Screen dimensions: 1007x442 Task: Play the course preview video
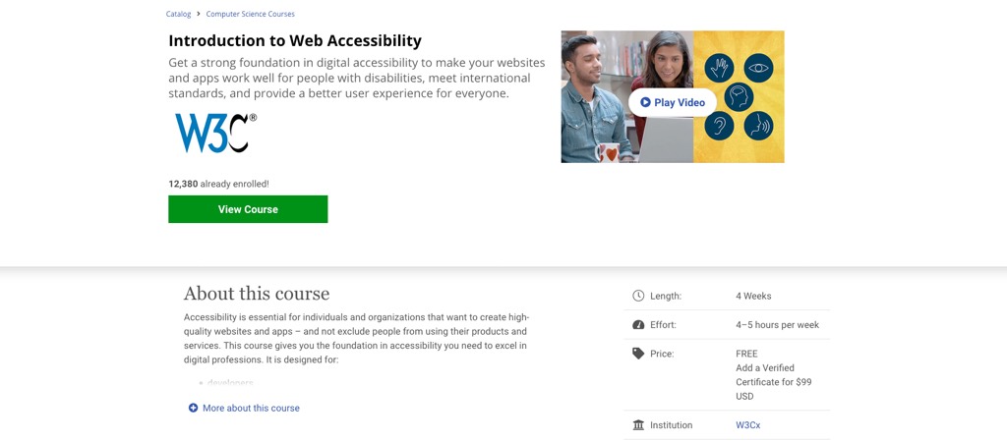point(673,102)
